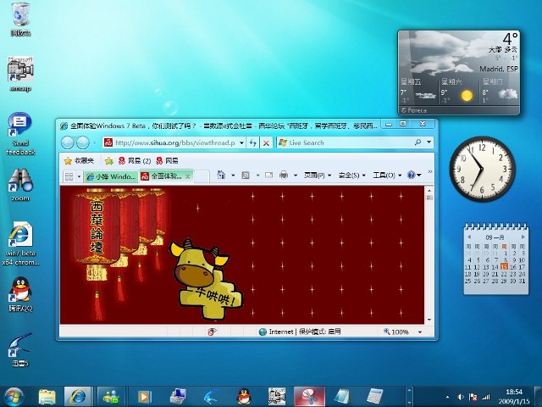Select the 腾讯QQ desktop shortcut
Screen dimensions: 542x407
20,294
